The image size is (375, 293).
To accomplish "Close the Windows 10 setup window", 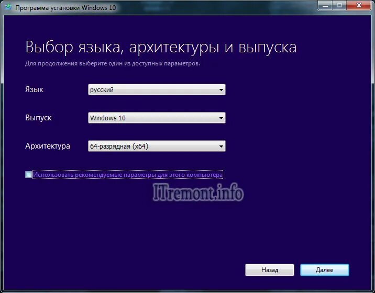I will [x=359, y=6].
